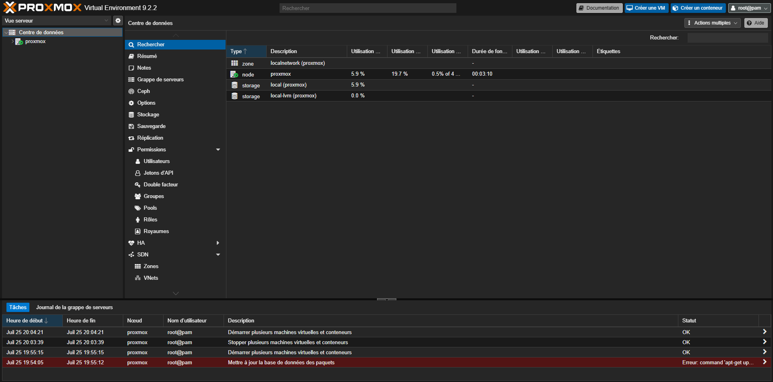
Task: Click the Groupes icon
Action: [x=138, y=196]
